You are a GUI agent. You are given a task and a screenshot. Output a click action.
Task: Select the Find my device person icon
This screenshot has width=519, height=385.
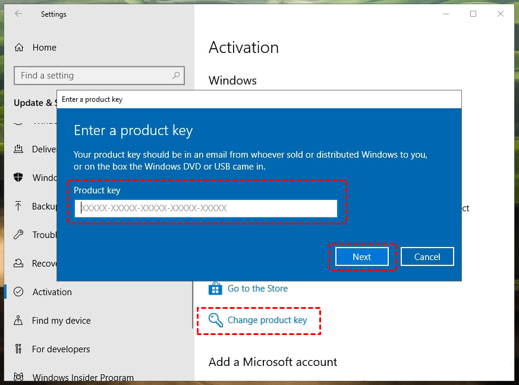19,321
